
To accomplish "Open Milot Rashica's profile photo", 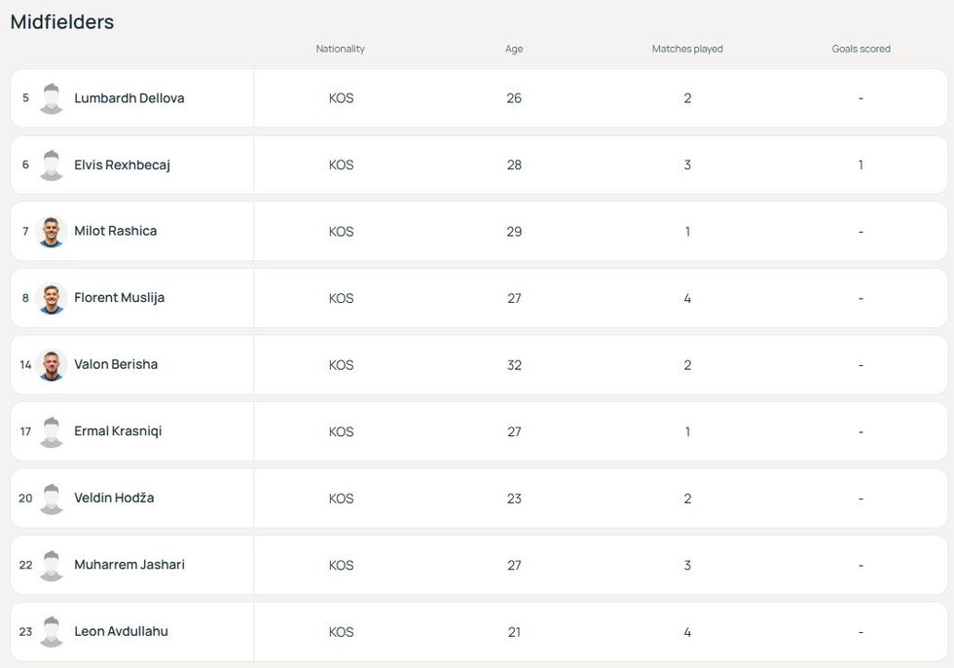I will click(51, 232).
